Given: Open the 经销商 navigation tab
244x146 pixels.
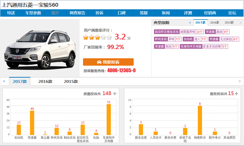Looking at the screenshot, I should 210,13.
